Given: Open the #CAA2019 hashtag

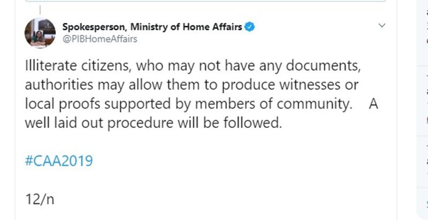Looking at the screenshot, I should pos(59,161).
